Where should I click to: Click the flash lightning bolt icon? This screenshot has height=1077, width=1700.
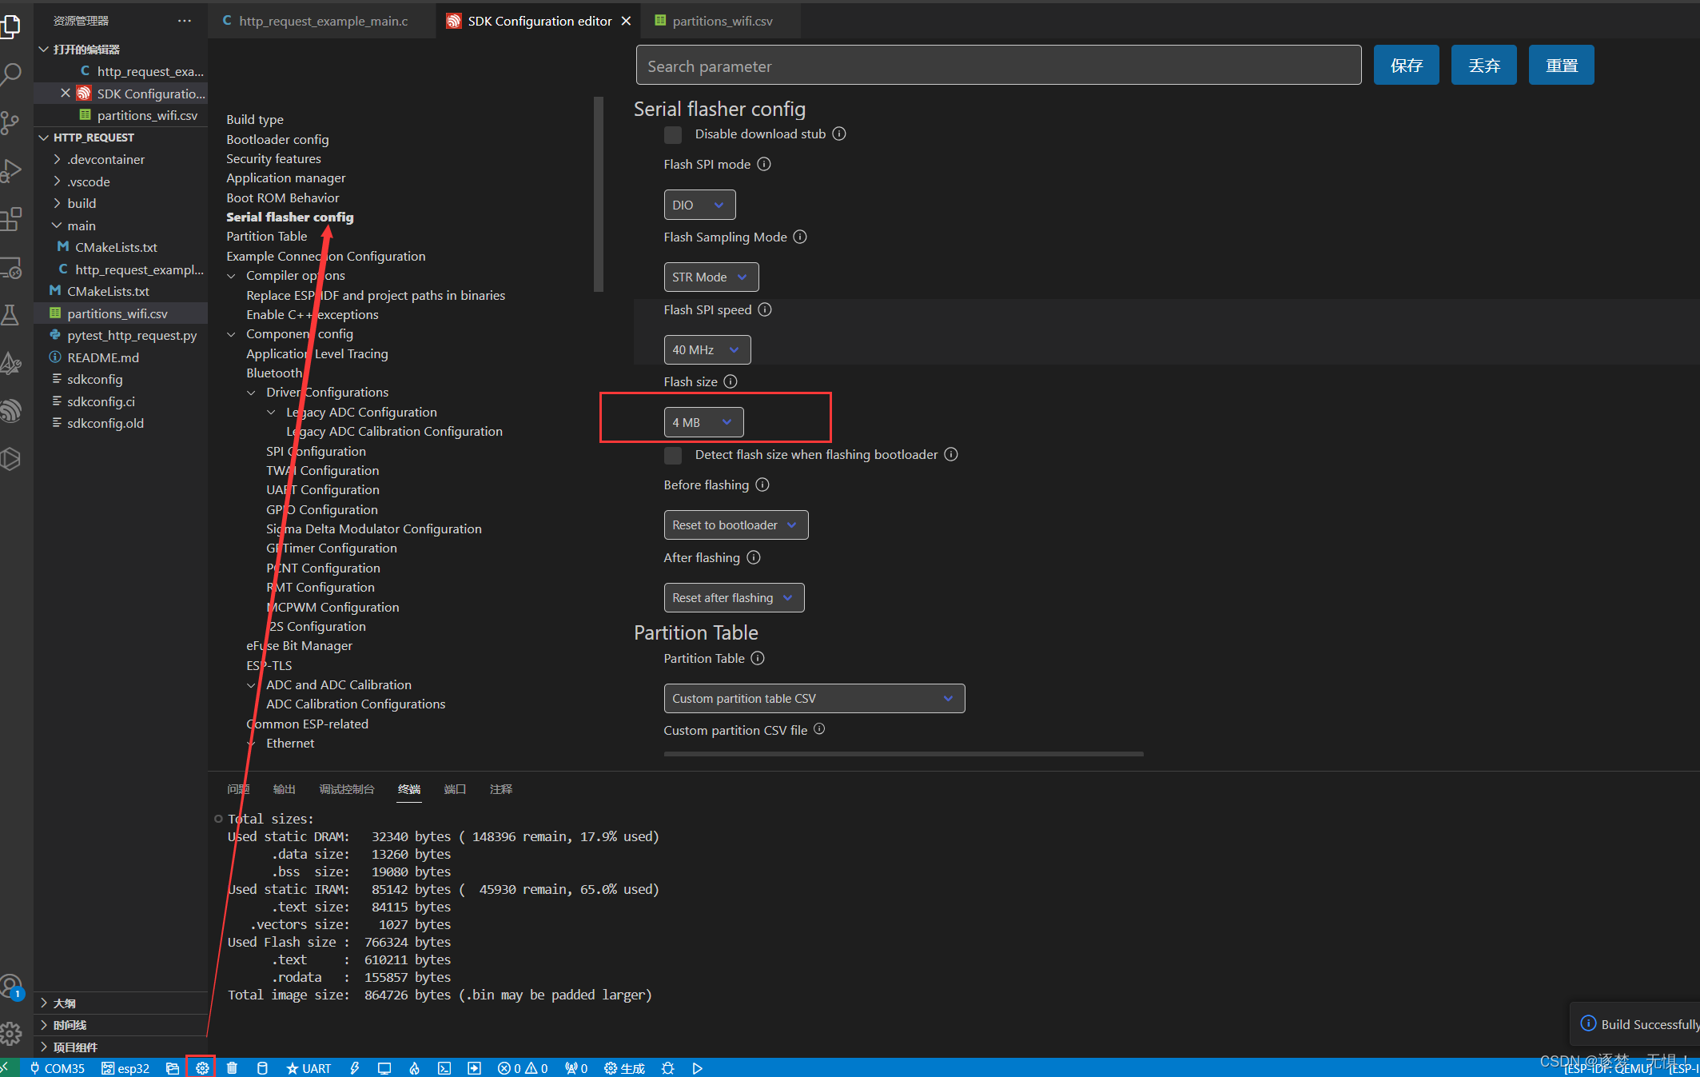click(354, 1068)
